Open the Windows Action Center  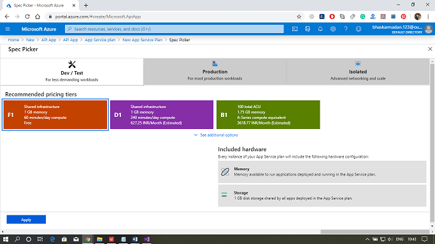click(x=424, y=240)
